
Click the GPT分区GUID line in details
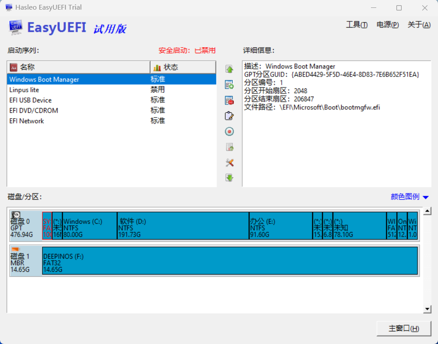[x=332, y=74]
